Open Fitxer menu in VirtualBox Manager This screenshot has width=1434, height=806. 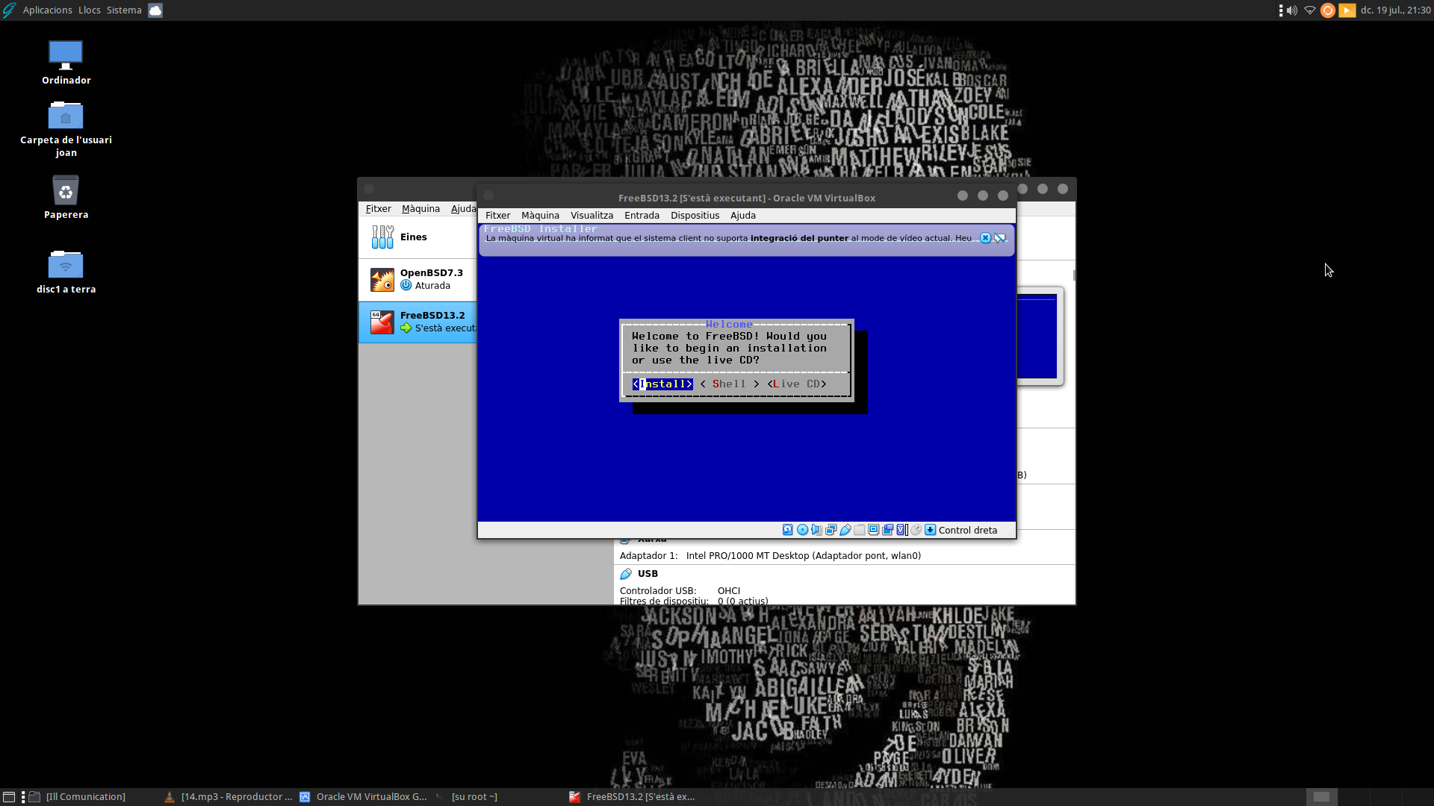point(378,209)
